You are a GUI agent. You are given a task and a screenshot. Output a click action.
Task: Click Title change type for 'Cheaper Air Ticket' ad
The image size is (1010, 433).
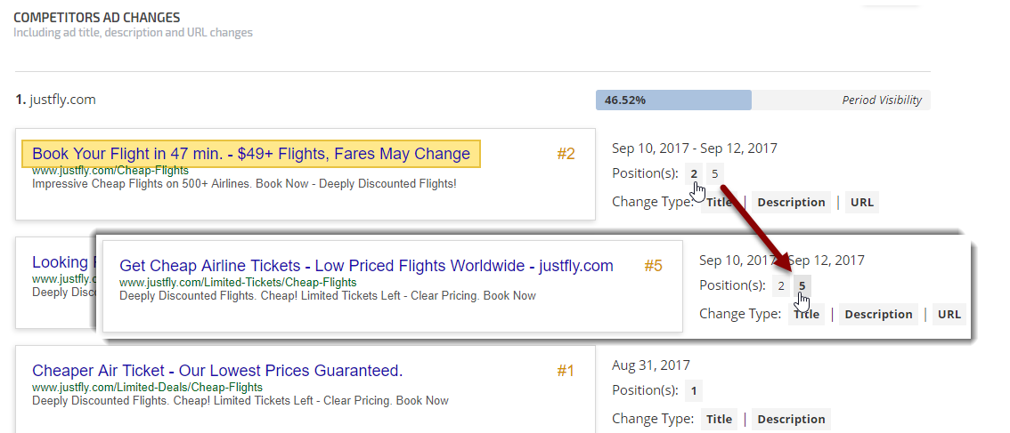click(x=719, y=419)
